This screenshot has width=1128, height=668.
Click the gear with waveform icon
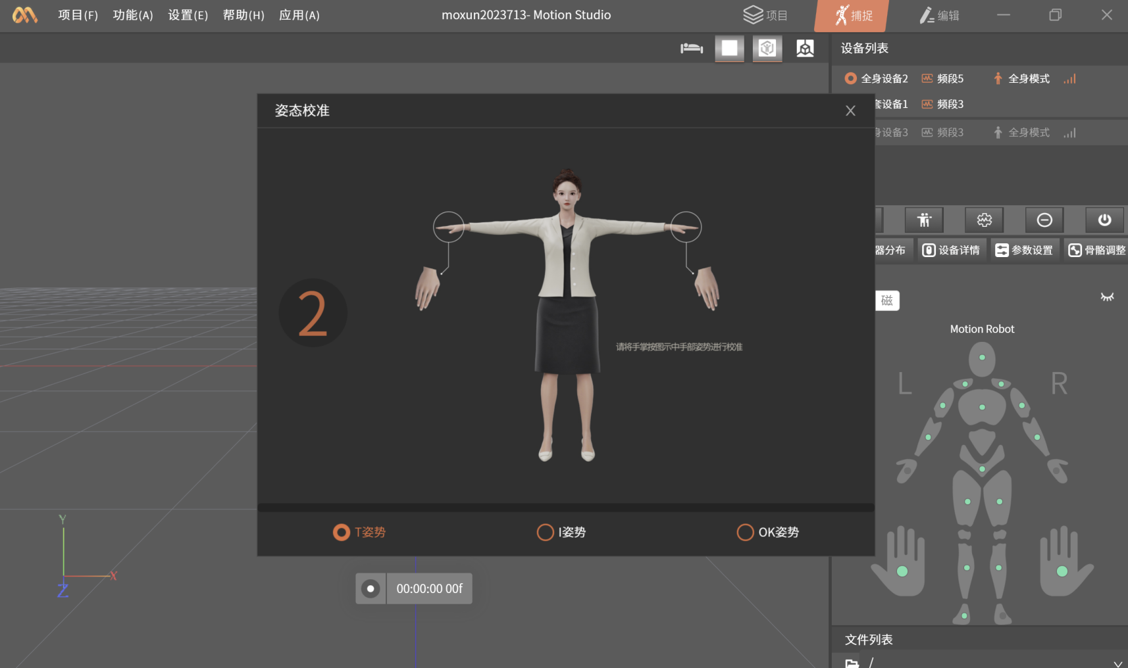click(984, 220)
